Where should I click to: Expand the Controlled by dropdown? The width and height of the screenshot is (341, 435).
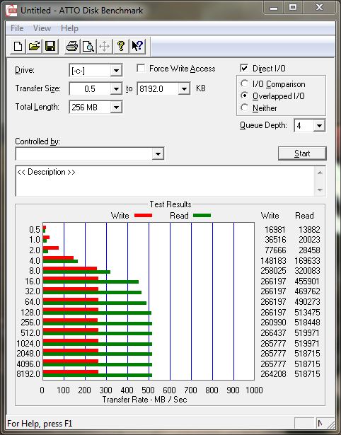click(x=158, y=153)
